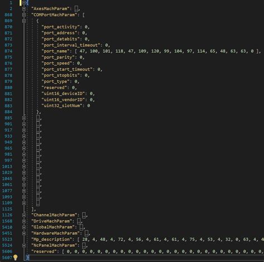Click the "reserved" key on line 5606

pos(44,251)
